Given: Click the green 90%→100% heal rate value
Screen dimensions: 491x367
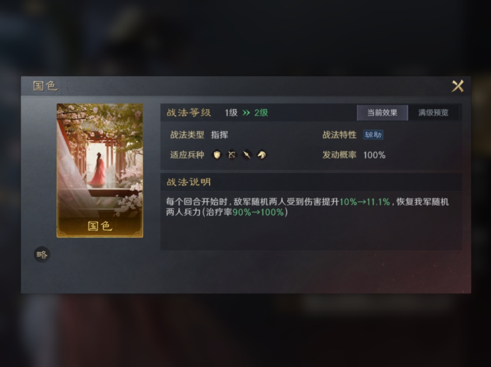Looking at the screenshot, I should 258,212.
